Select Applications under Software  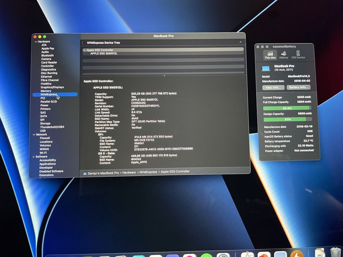(x=47, y=164)
